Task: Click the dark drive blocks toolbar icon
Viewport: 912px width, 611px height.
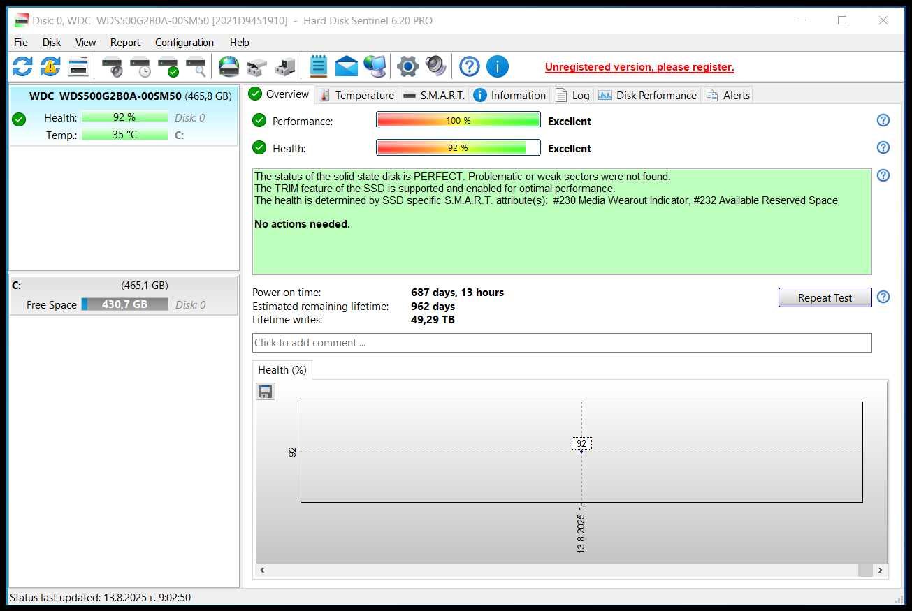Action: (x=284, y=66)
